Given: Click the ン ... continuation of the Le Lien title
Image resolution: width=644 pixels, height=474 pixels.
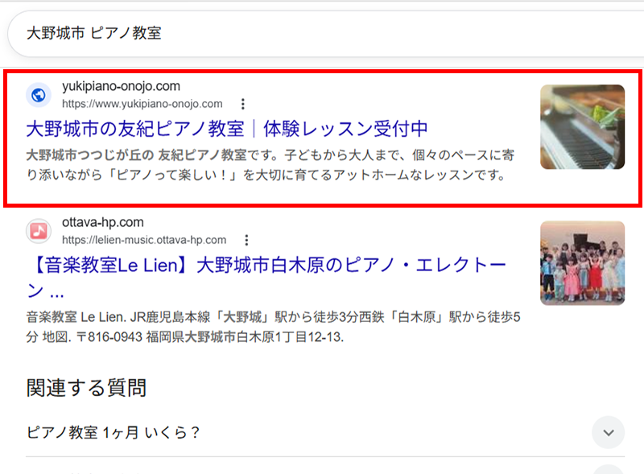Looking at the screenshot, I should coord(45,291).
